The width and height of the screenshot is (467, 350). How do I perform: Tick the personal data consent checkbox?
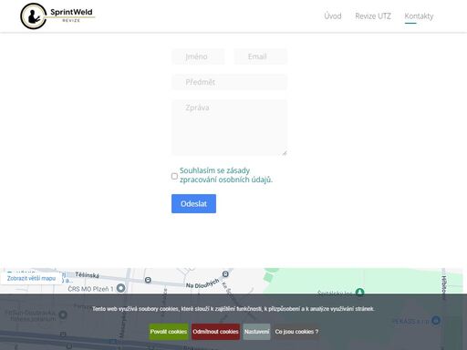(174, 176)
